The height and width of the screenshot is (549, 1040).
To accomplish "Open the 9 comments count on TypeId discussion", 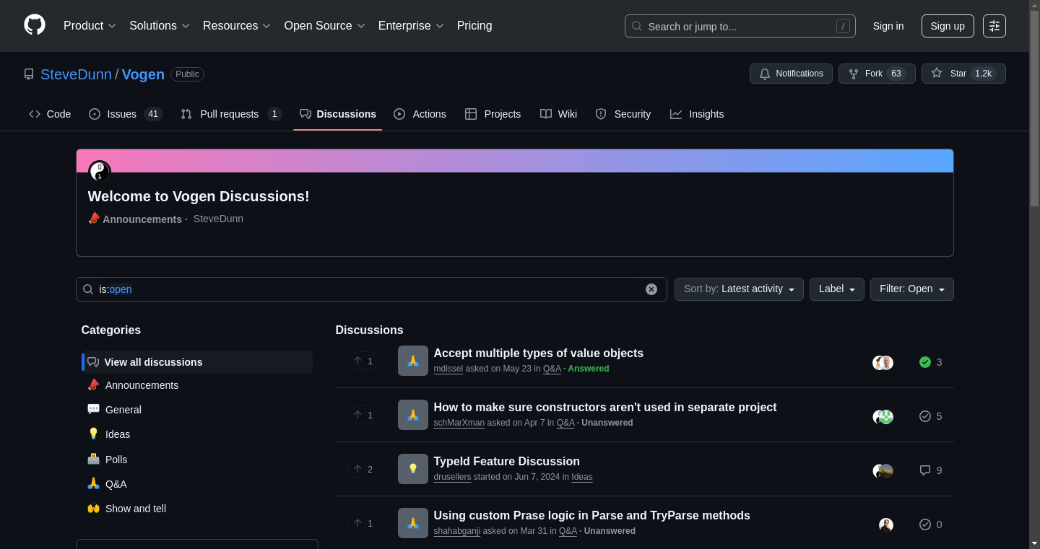I will pos(931,470).
